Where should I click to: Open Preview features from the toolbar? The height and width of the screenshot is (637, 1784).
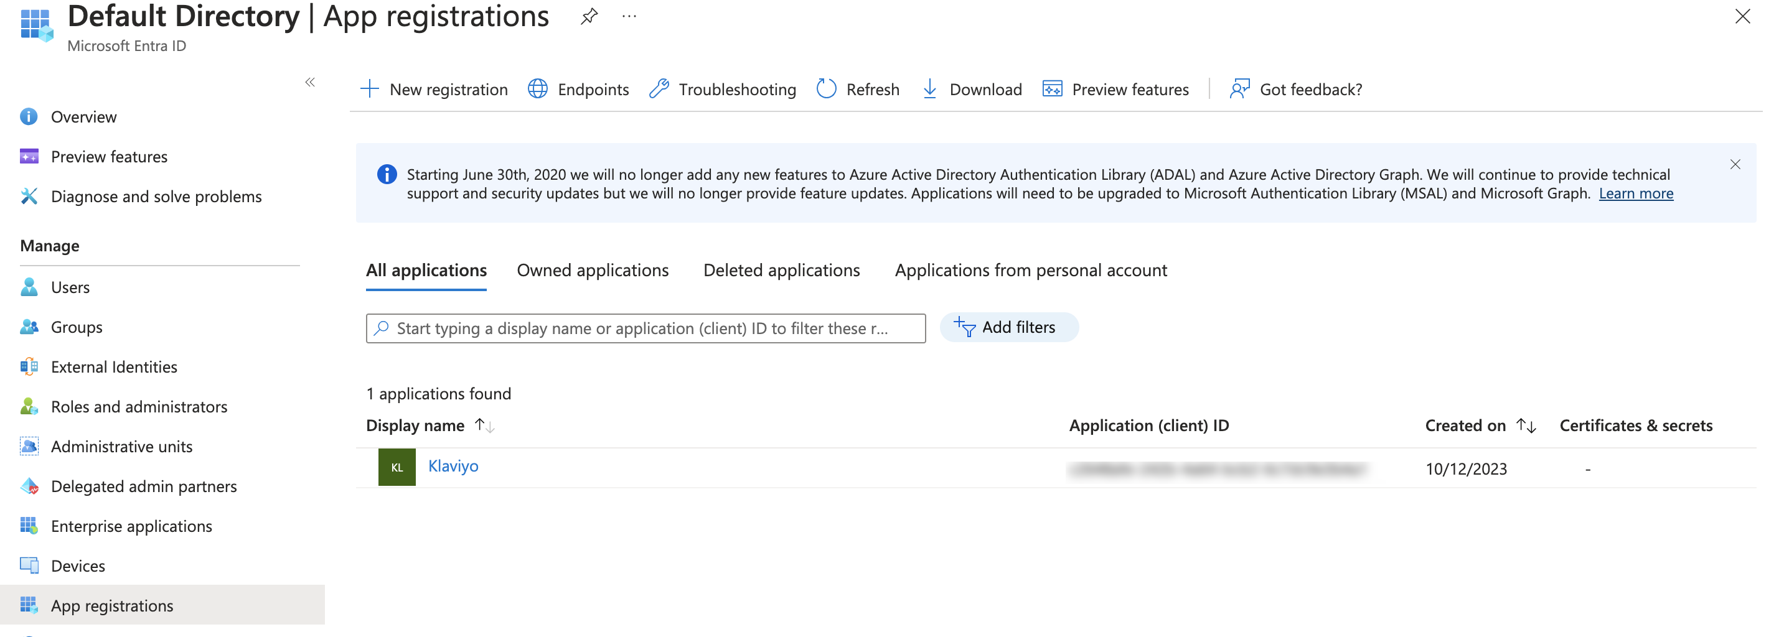coord(1115,88)
